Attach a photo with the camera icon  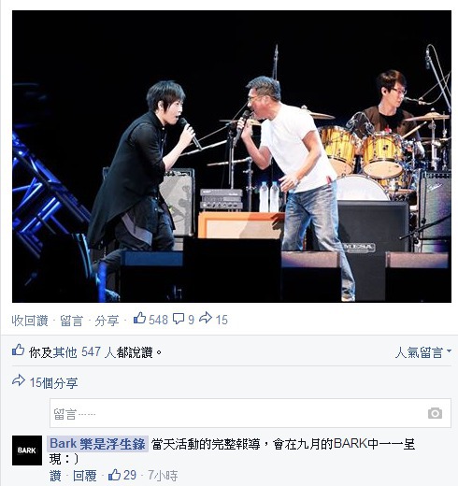tap(435, 413)
